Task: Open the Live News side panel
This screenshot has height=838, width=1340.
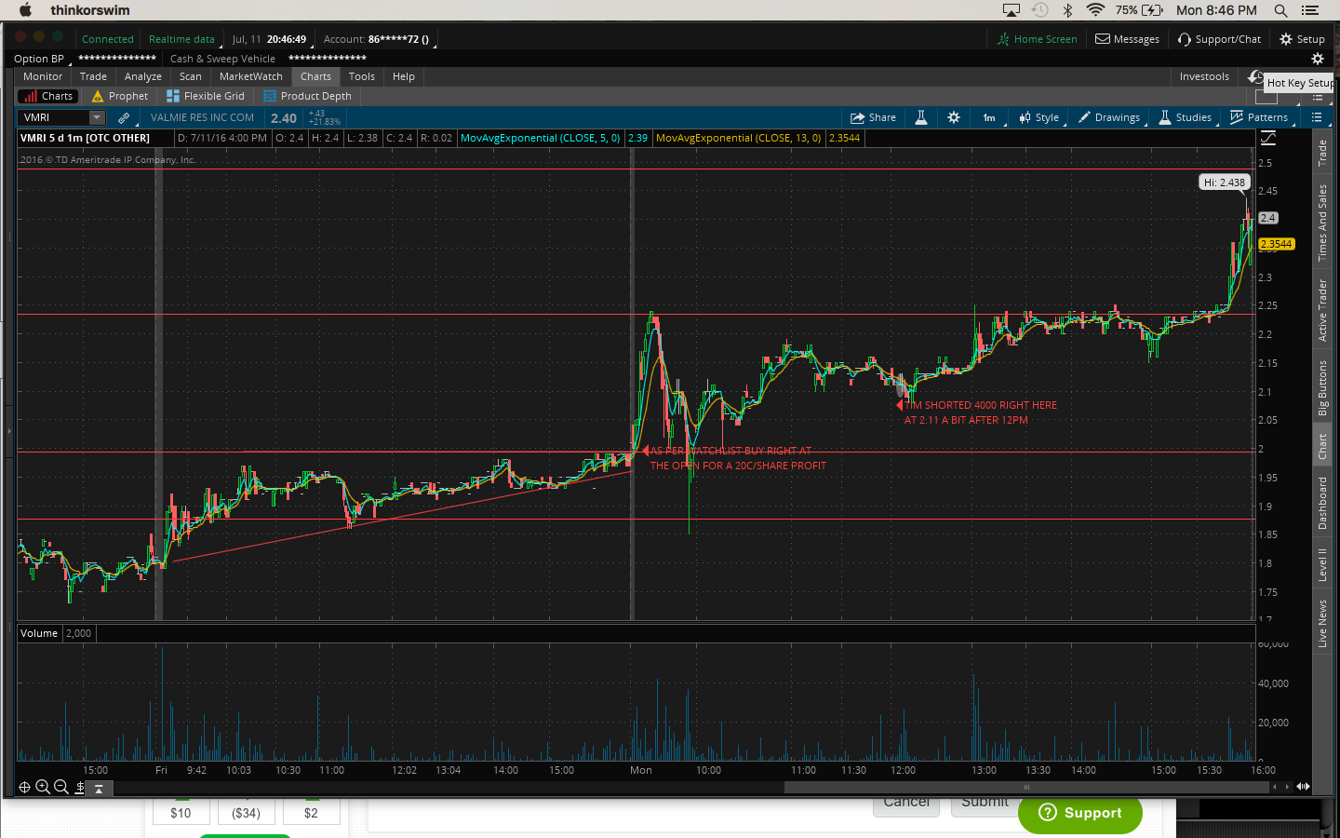Action: tap(1322, 623)
